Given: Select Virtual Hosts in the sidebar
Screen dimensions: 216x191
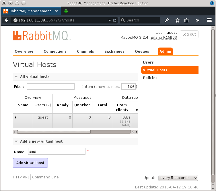Looking at the screenshot, I should [170, 70].
